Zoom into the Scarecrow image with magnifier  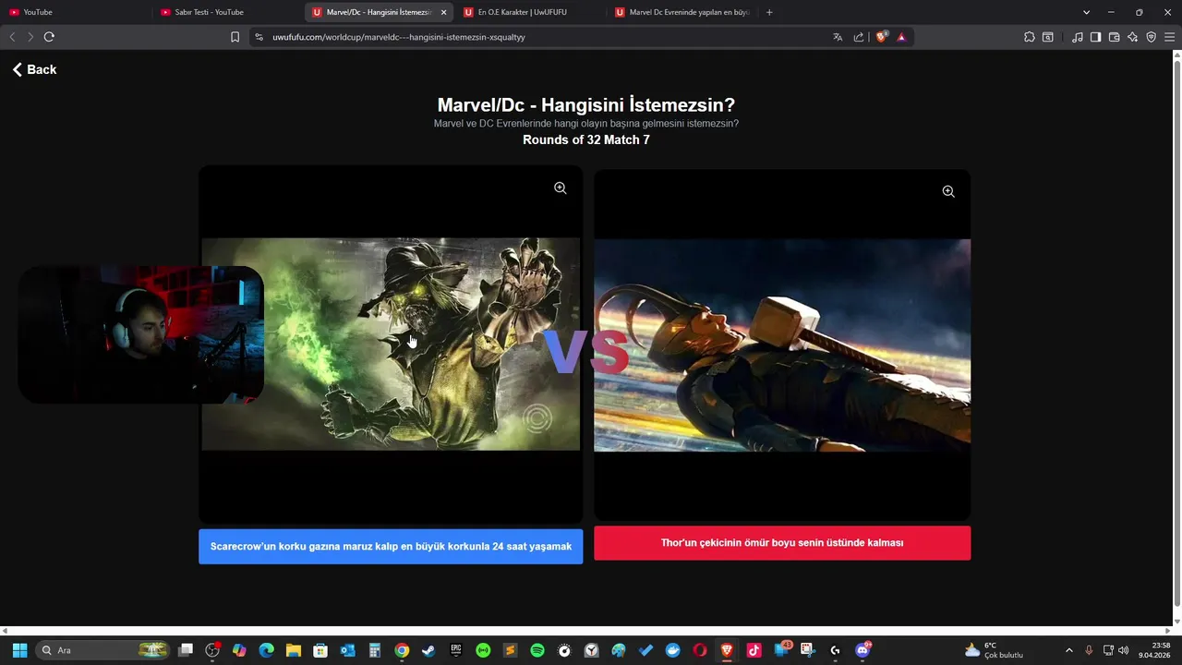[x=561, y=188]
